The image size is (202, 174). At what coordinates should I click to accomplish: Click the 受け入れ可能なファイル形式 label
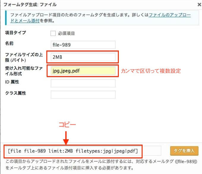click(24, 71)
